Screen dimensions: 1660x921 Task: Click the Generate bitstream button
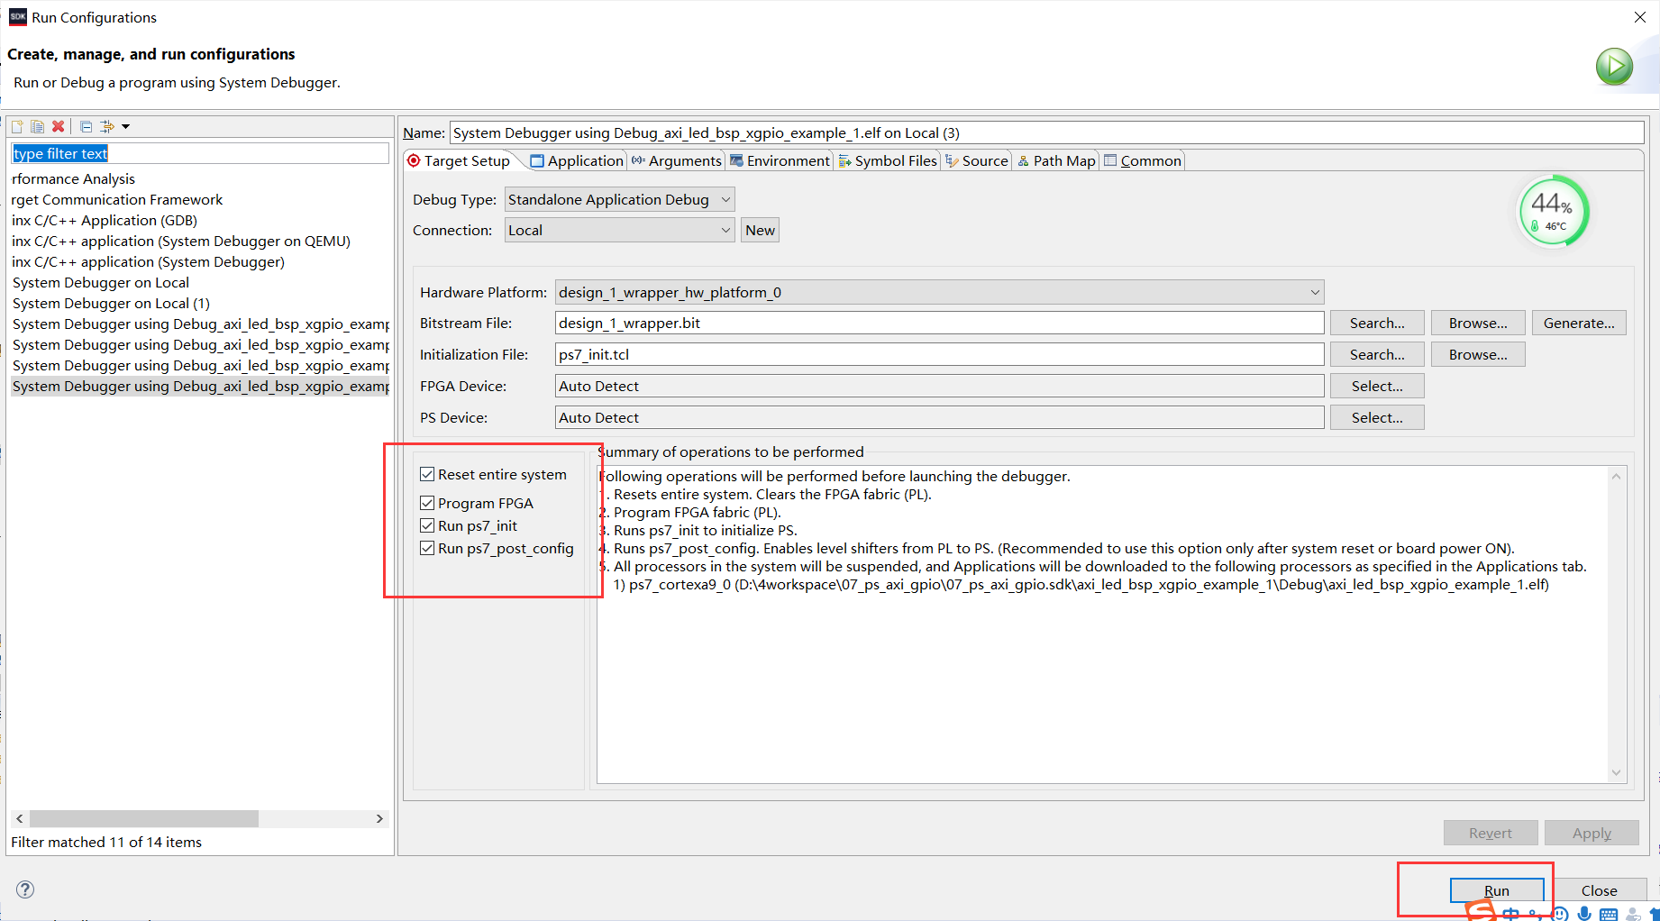pos(1579,323)
